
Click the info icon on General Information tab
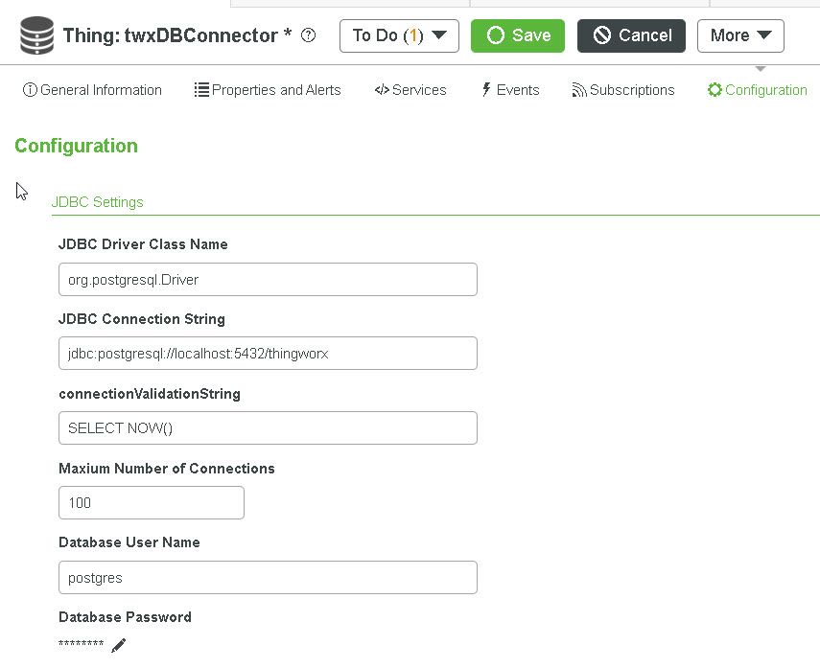pos(30,90)
